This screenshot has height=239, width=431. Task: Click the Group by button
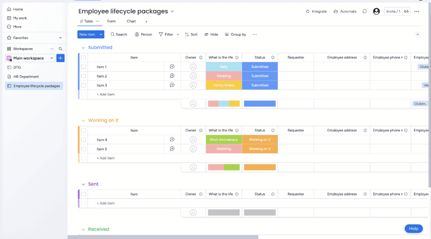pyautogui.click(x=235, y=34)
